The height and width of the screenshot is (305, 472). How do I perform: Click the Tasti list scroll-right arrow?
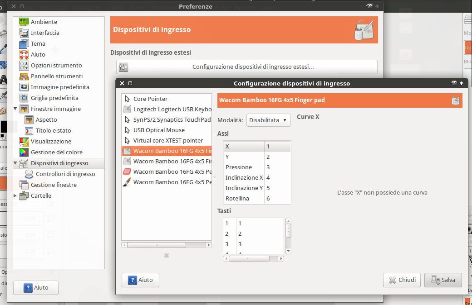click(x=281, y=258)
